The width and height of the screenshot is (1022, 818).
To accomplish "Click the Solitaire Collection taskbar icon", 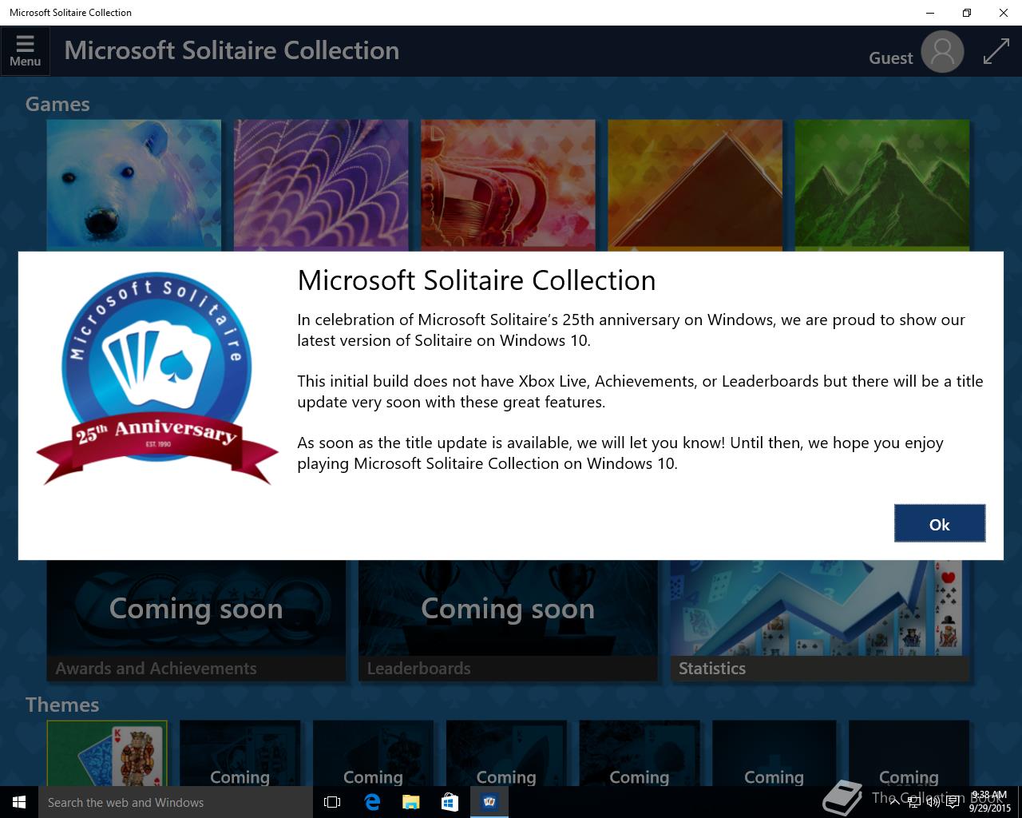I will click(x=489, y=802).
